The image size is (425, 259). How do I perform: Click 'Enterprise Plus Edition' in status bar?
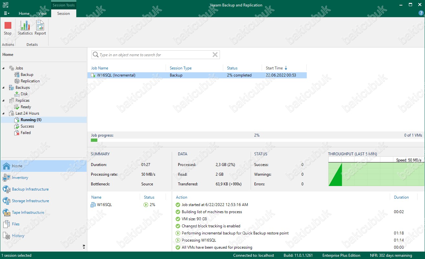[x=341, y=255]
